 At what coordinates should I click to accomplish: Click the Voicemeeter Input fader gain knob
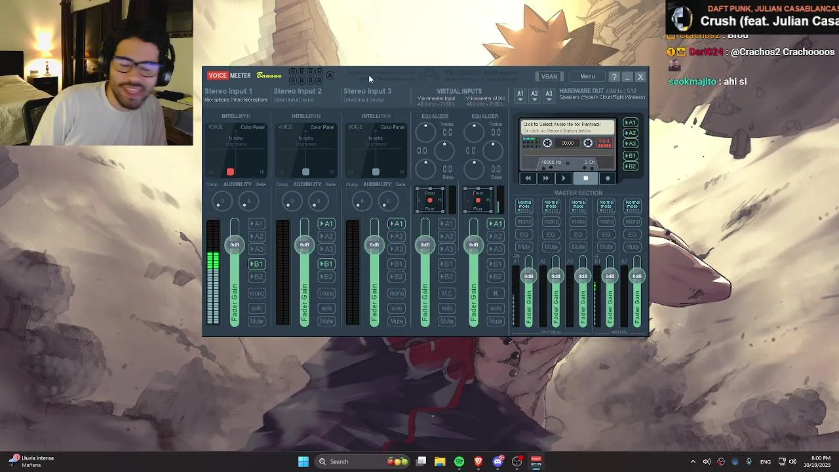[425, 245]
